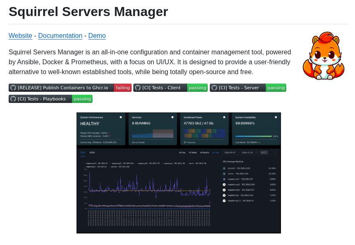
Task: Click the '99.99996%' availability value
Action: (x=245, y=123)
